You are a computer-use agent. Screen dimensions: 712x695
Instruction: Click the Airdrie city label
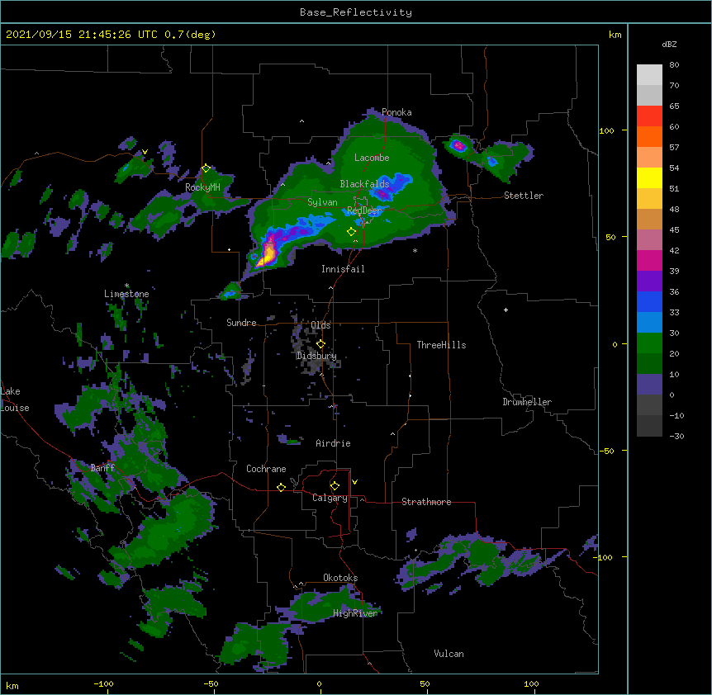coord(333,443)
